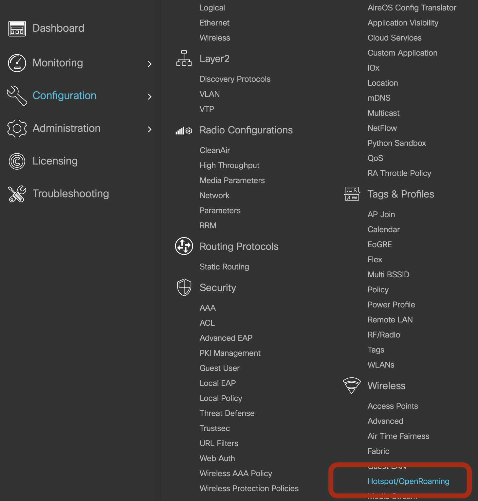Expand the Configuration submenu chevron
Screen dimensions: 478x501
150,96
